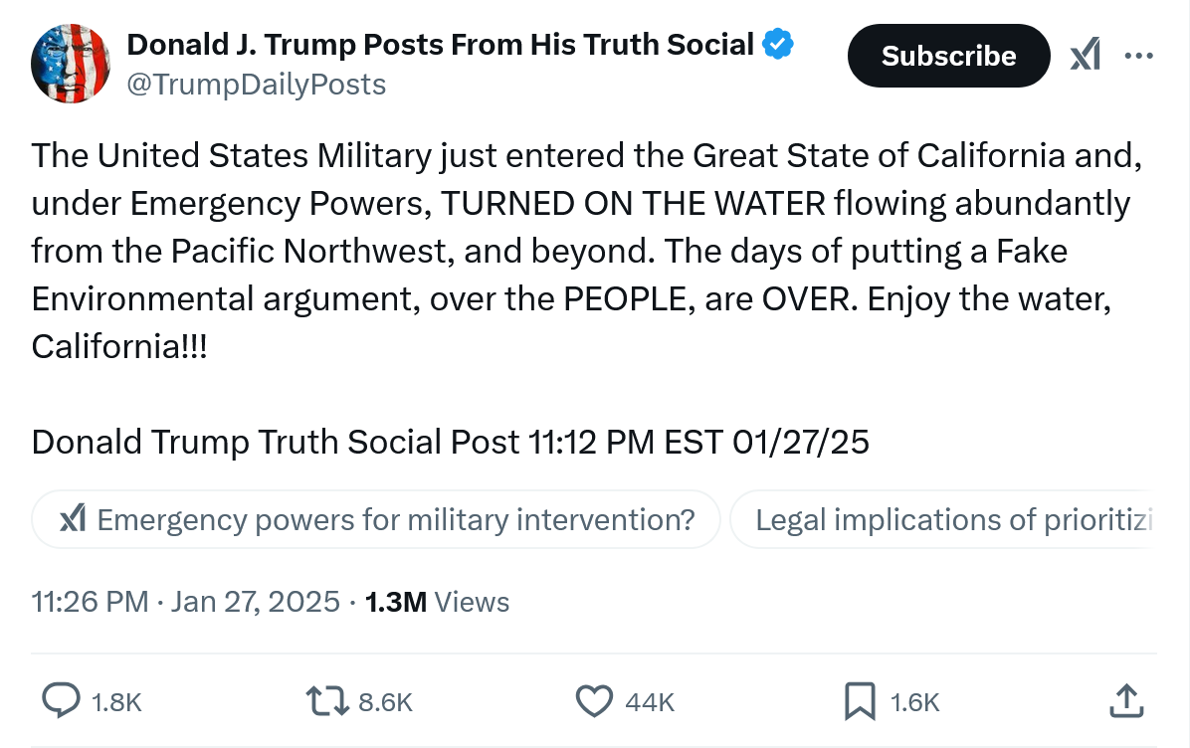This screenshot has width=1190, height=748.
Task: Click the display name Donald J. Trump Posts
Action: pos(440,44)
